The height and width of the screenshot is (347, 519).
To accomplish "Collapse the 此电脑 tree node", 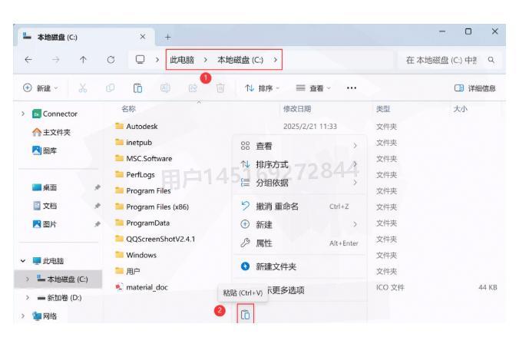I will pyautogui.click(x=23, y=261).
